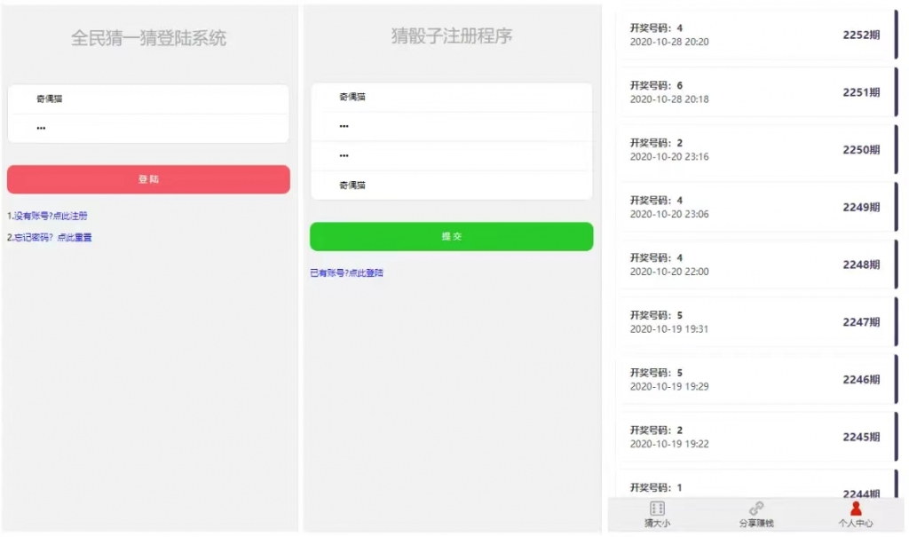Click the date 2020-10-19 19:29
The width and height of the screenshot is (909, 537).
[669, 386]
